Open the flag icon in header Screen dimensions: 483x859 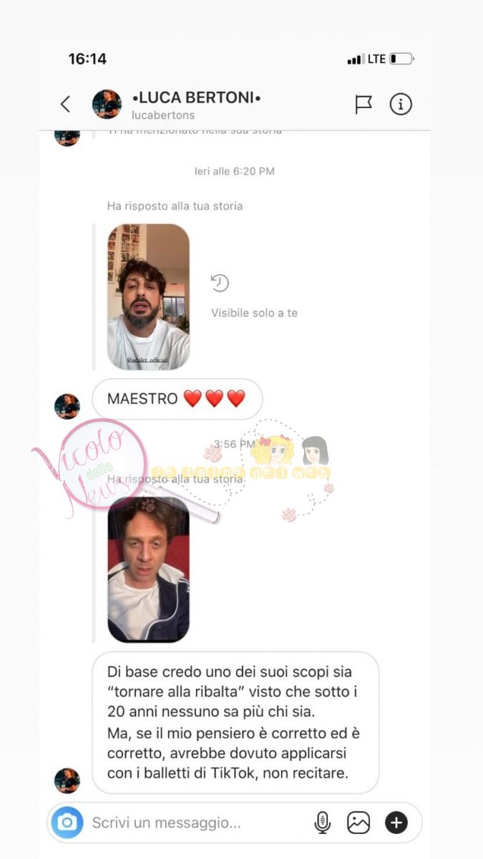click(x=364, y=105)
